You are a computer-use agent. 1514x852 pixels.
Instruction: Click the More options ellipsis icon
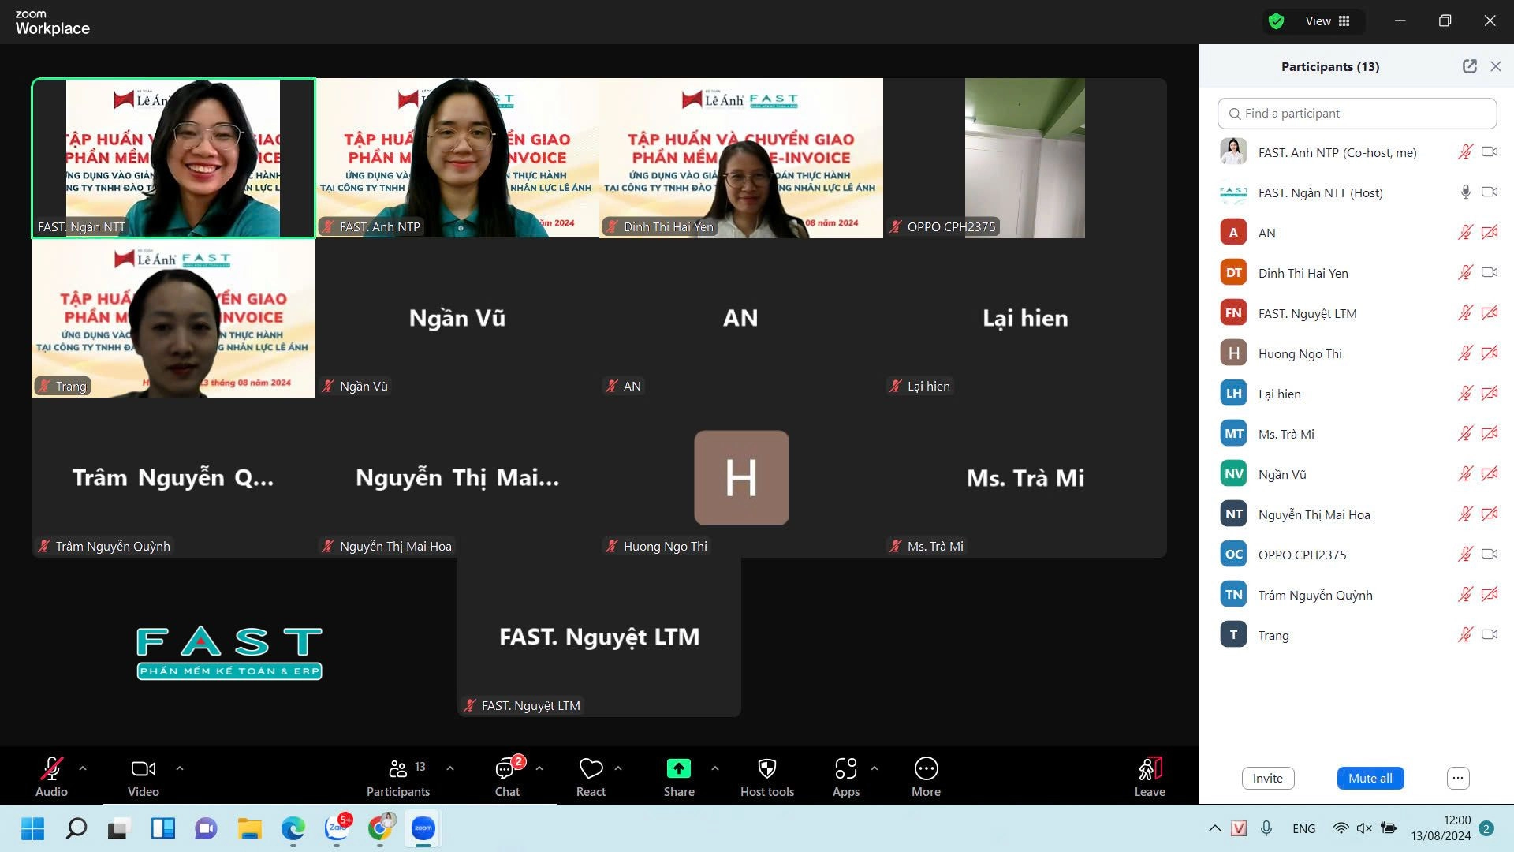(x=926, y=769)
